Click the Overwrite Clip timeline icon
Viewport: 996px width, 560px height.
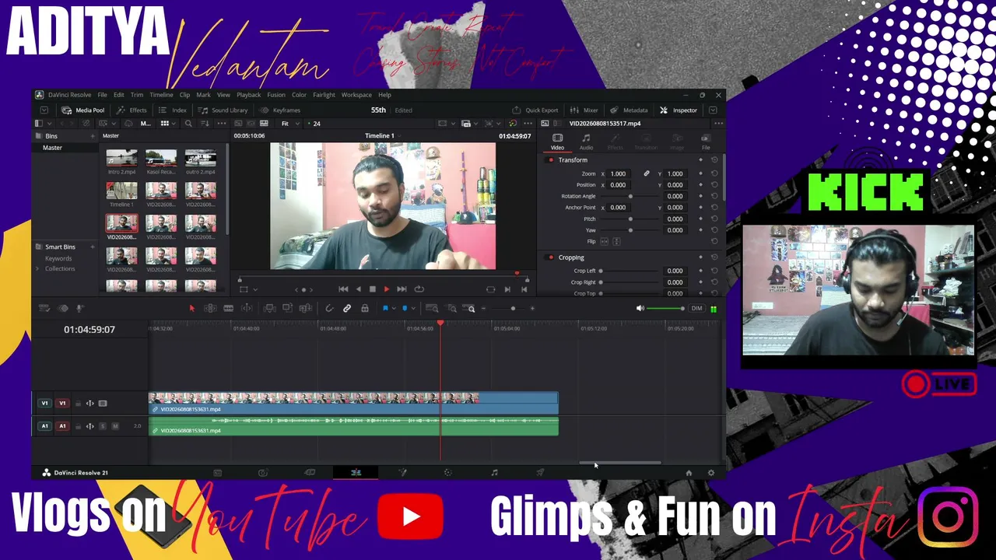coord(287,309)
